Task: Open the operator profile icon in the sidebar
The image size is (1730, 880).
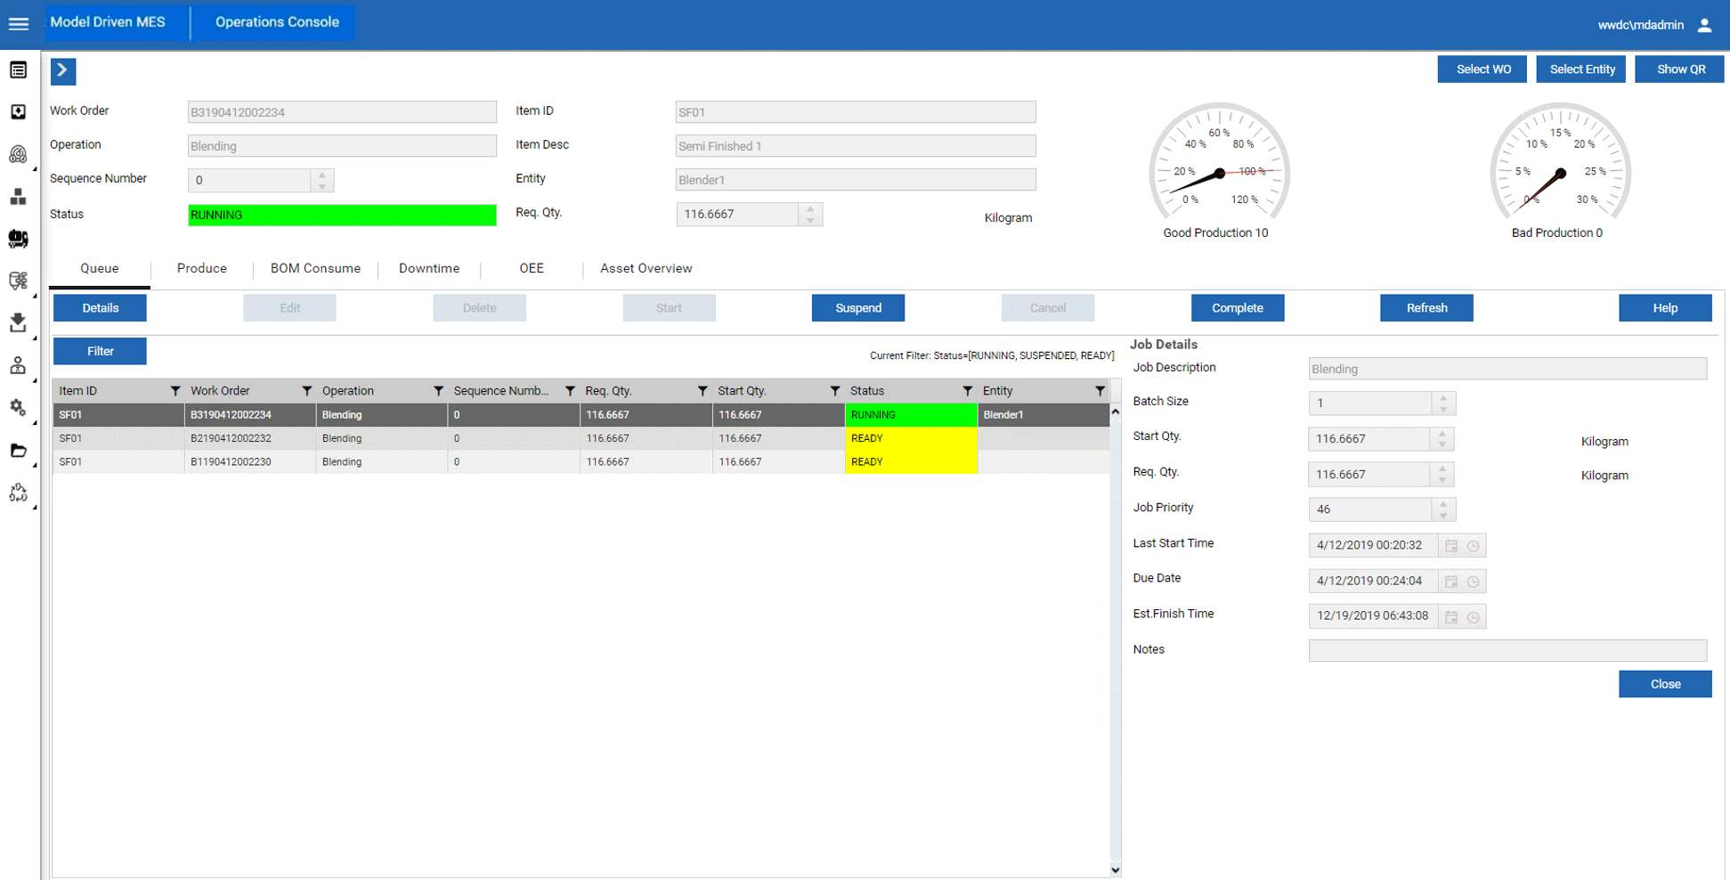Action: coord(19,365)
